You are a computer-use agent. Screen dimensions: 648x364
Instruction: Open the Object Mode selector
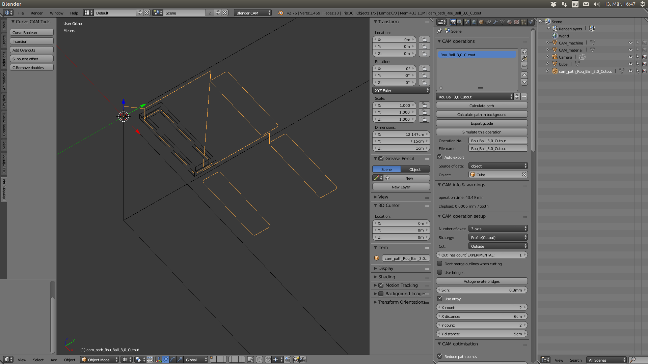(100, 360)
